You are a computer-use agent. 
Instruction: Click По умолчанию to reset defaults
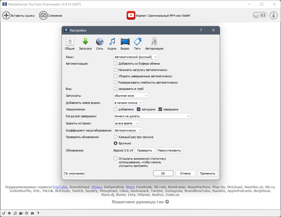pyautogui.click(x=74, y=173)
